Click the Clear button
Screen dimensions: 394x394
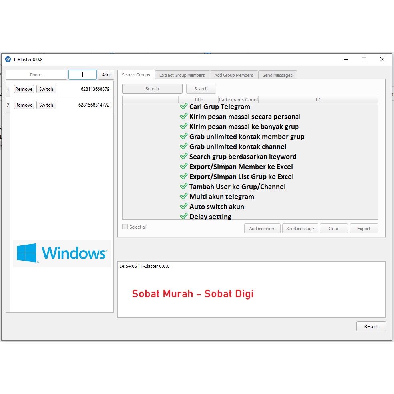(334, 229)
